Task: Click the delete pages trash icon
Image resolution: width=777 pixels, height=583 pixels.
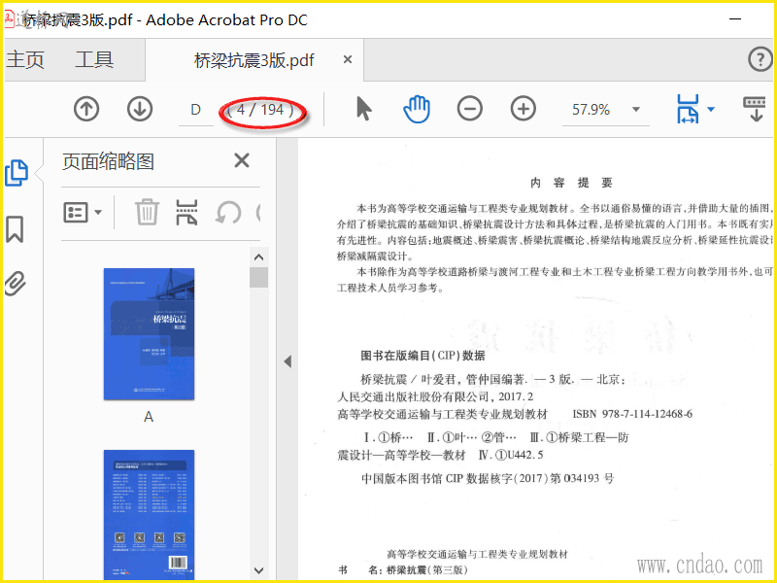Action: point(148,212)
